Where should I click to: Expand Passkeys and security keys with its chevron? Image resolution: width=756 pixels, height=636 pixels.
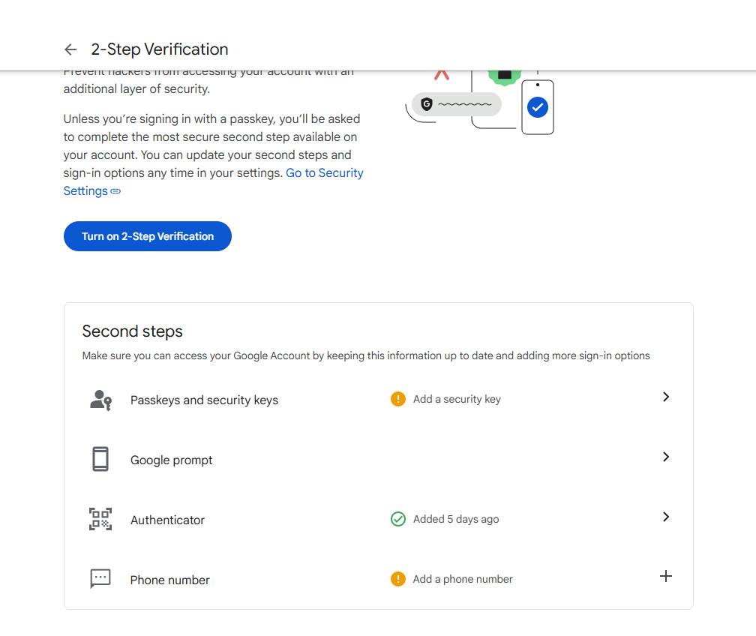pyautogui.click(x=666, y=397)
